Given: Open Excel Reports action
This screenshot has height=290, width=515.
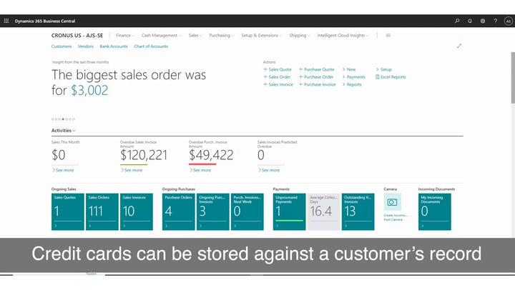Looking at the screenshot, I should (x=392, y=77).
